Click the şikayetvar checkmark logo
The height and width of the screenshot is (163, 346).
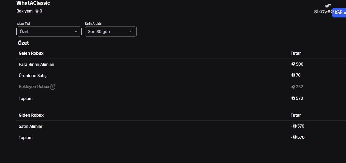tap(328, 6)
